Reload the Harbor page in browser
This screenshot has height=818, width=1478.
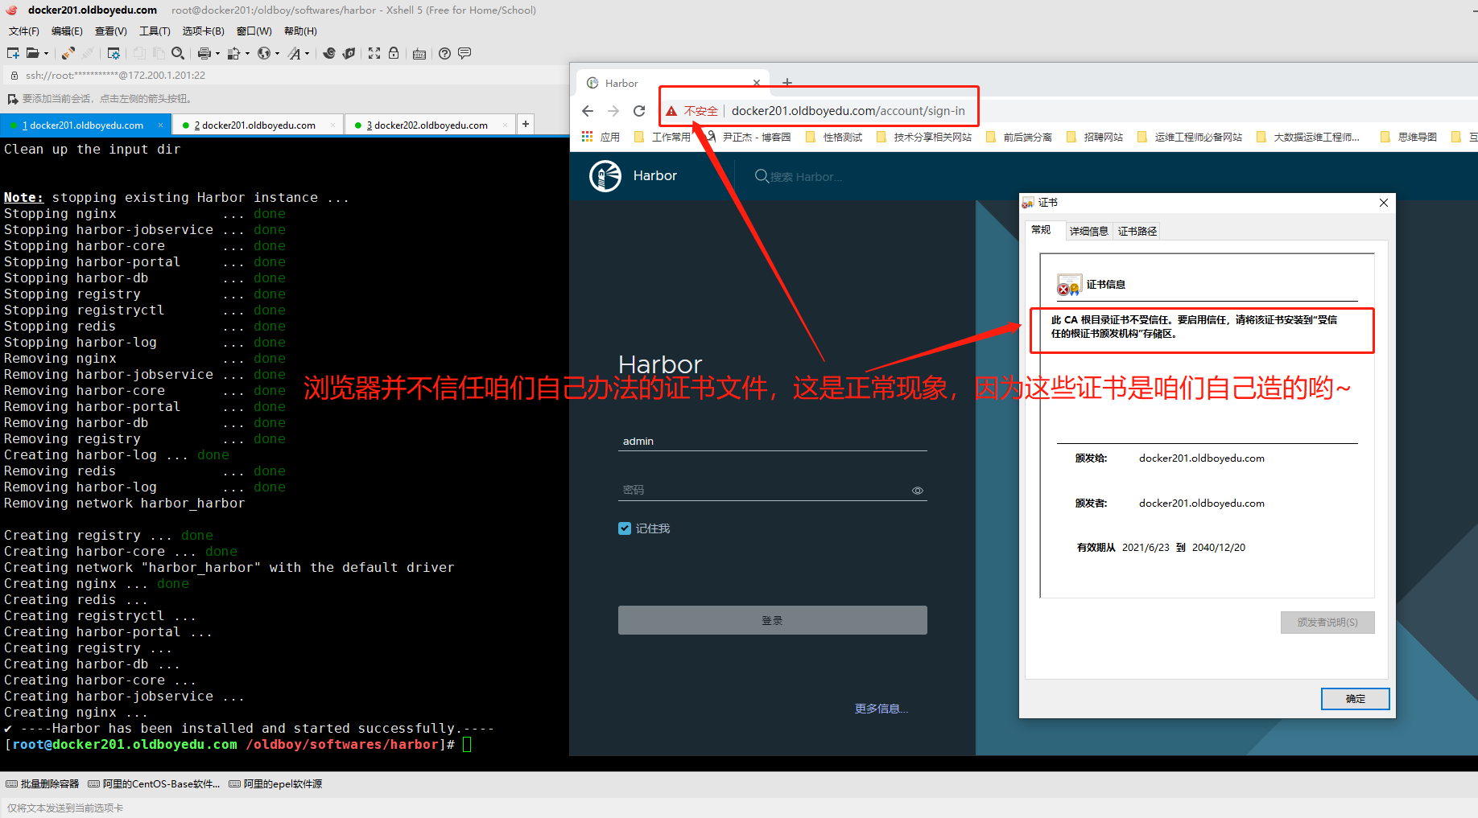[639, 111]
